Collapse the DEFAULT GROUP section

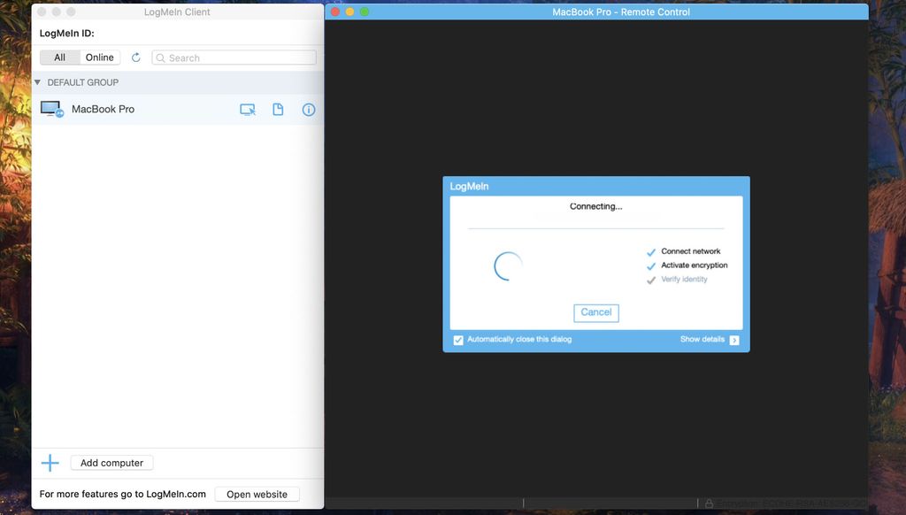[x=36, y=81]
